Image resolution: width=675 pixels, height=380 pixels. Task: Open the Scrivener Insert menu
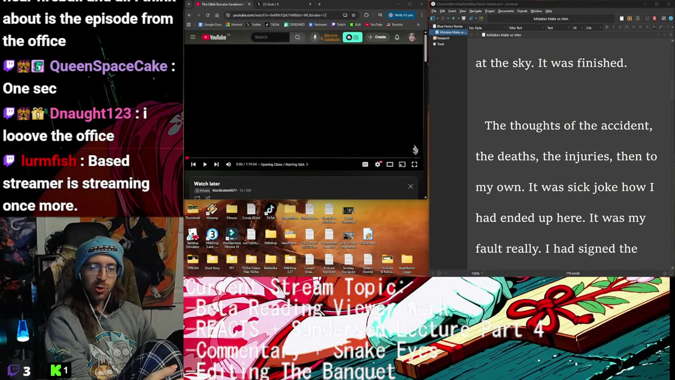[452, 11]
